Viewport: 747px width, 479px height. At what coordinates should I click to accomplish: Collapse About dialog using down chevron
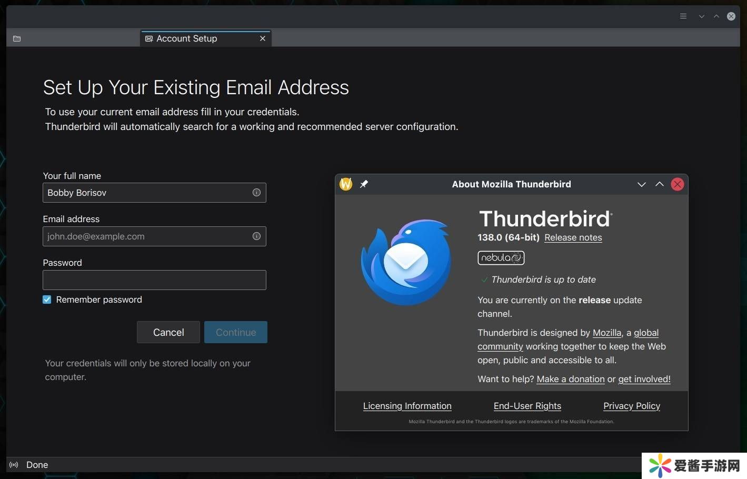tap(641, 184)
